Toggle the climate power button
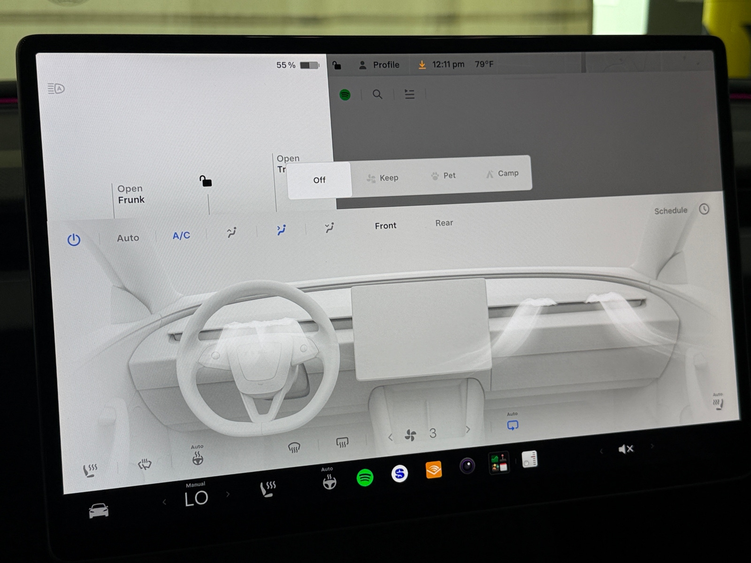The height and width of the screenshot is (563, 751). (x=74, y=240)
